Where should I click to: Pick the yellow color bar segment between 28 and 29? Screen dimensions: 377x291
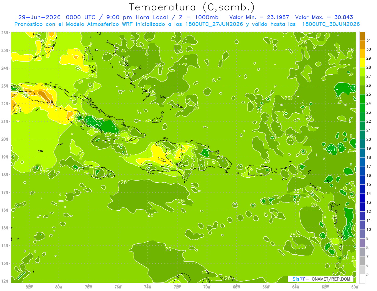pos(362,62)
